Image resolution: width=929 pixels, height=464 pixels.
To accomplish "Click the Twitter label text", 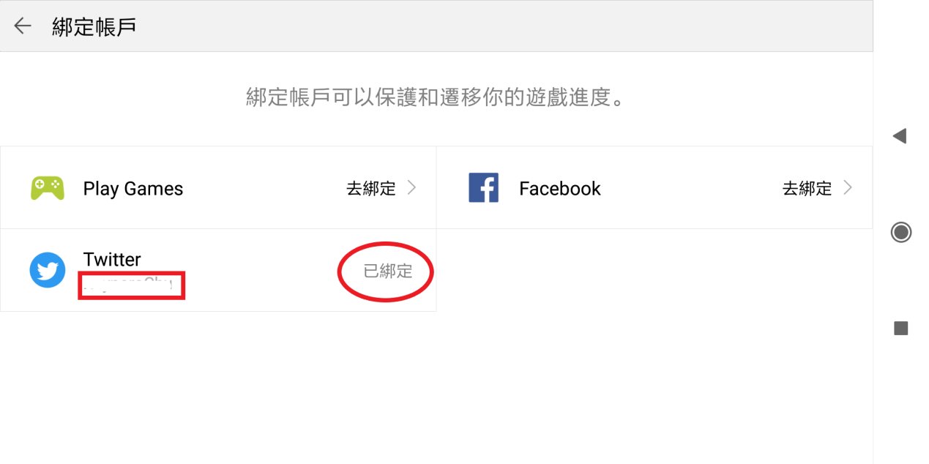I will 112,259.
